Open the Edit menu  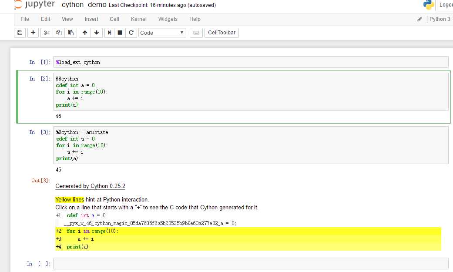tap(45, 19)
